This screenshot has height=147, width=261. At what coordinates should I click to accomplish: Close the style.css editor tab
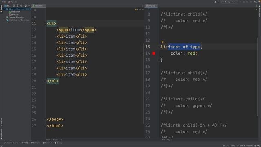(156, 6)
